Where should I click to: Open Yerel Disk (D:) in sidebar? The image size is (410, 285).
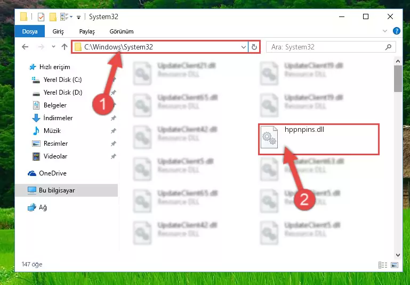[57, 93]
